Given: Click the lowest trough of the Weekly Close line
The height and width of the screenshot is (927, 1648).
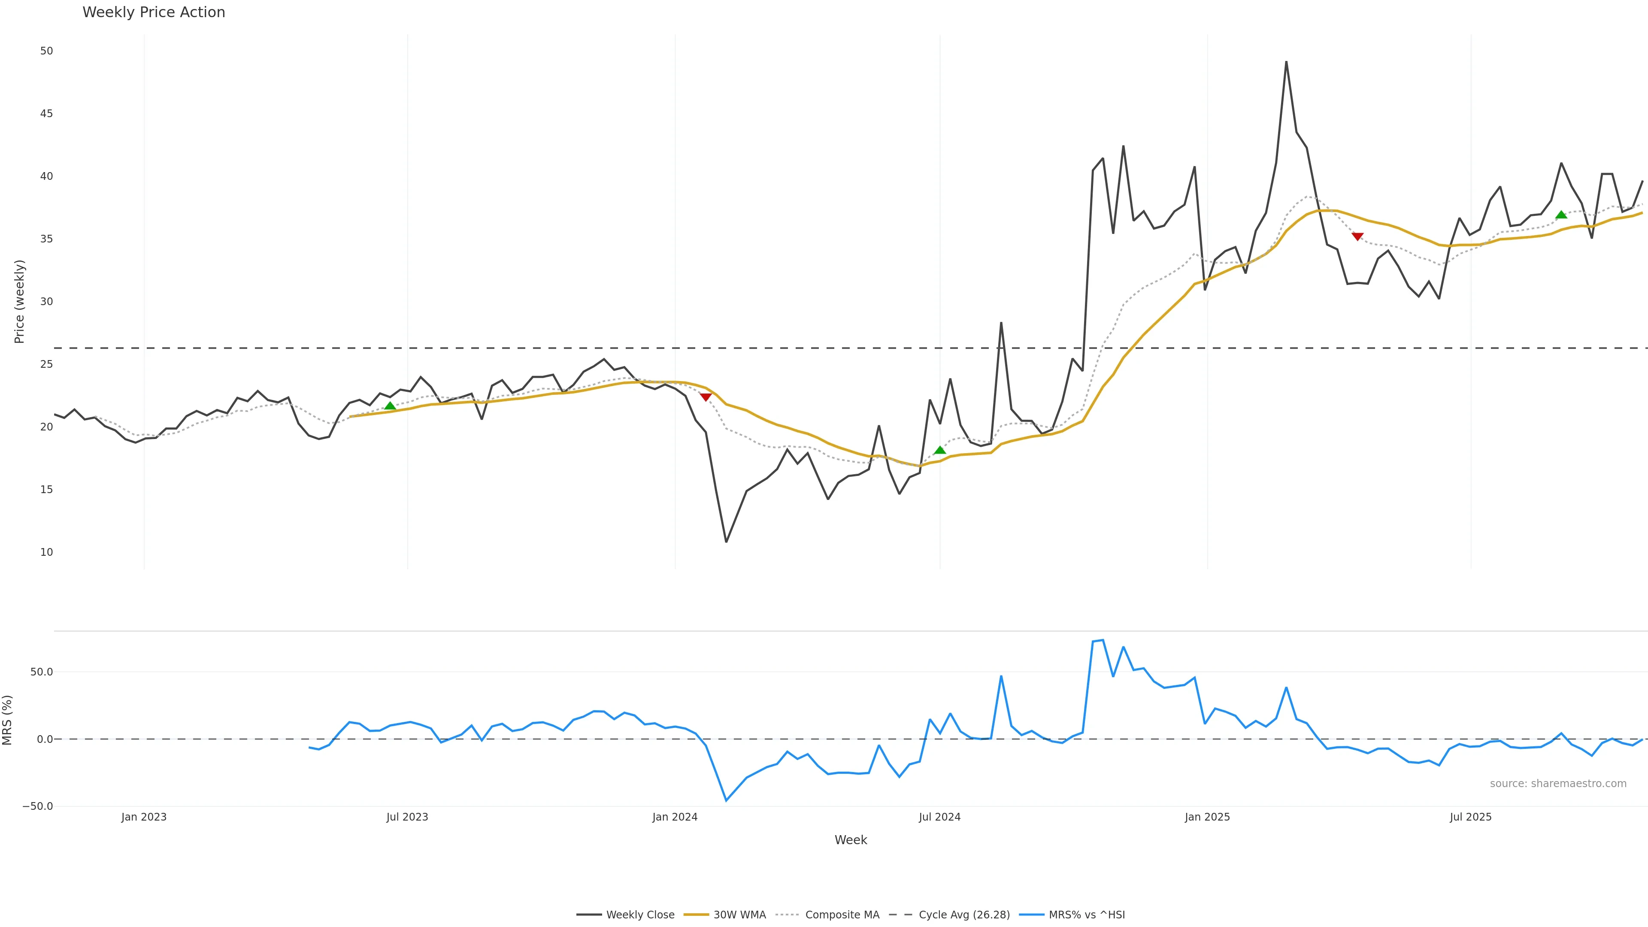Looking at the screenshot, I should pyautogui.click(x=726, y=542).
